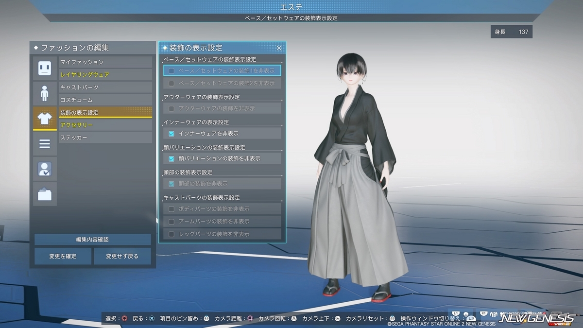This screenshot has height=328, width=583.
Task: Select キャストパーツ menu item
Action: pos(105,87)
